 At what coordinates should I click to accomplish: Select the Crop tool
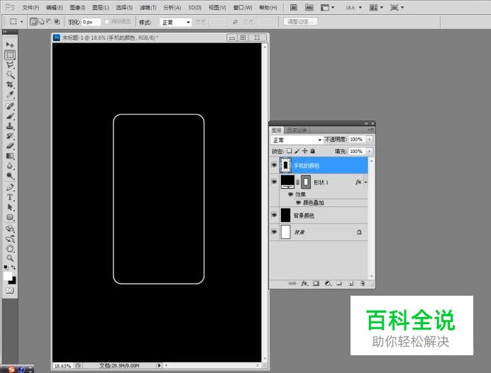tap(10, 84)
